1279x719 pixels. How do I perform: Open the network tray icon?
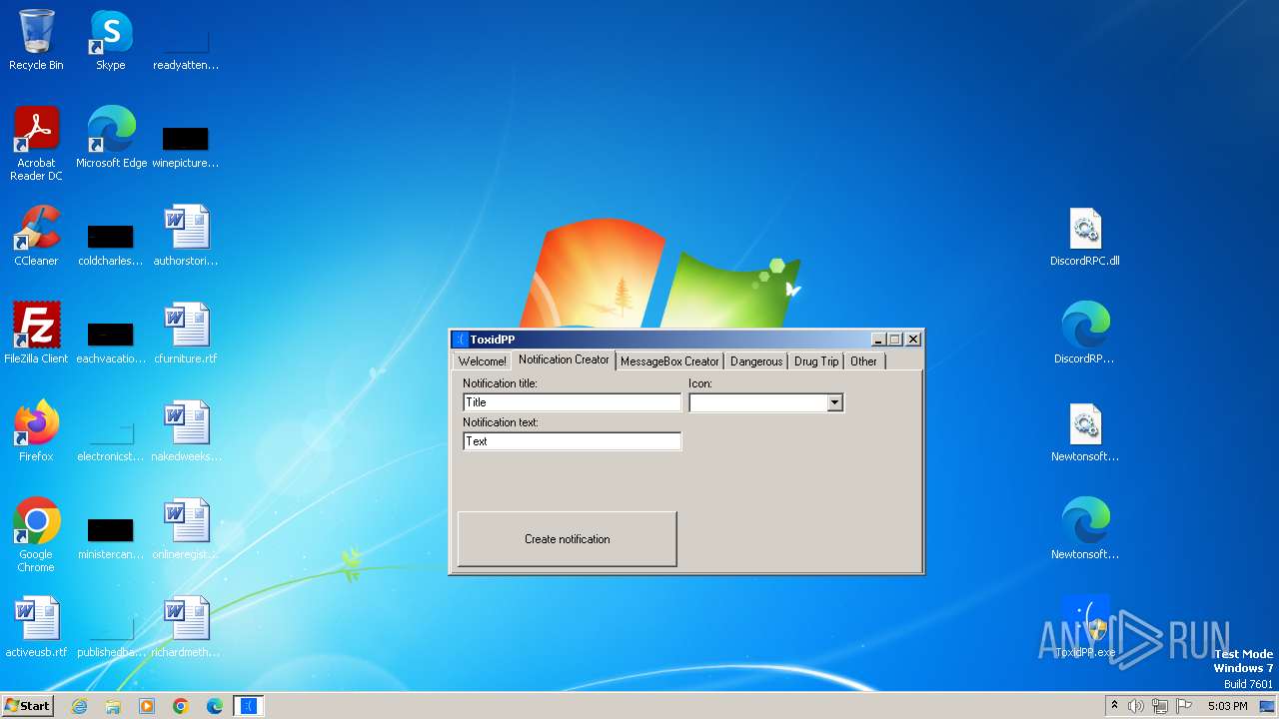coord(1160,706)
